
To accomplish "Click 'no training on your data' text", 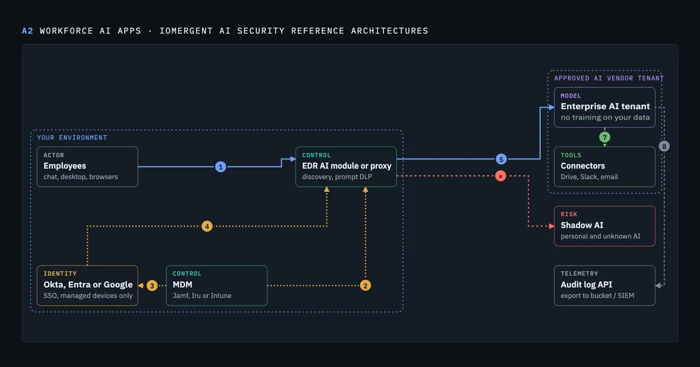I will coord(605,117).
